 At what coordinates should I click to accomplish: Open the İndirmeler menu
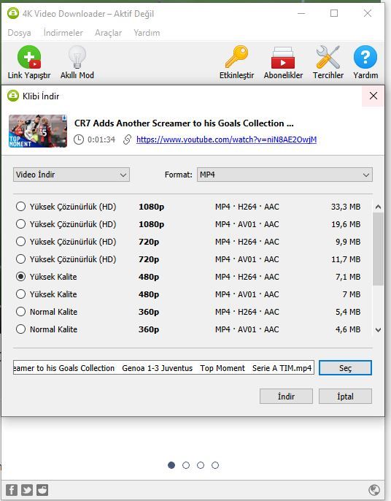click(63, 33)
